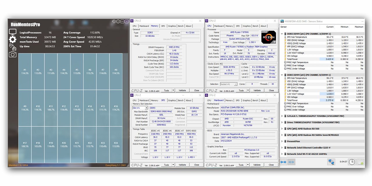Open Mainboard tab in top-right CPU-Z CPU window
372x186 pixels.
pos(219,26)
